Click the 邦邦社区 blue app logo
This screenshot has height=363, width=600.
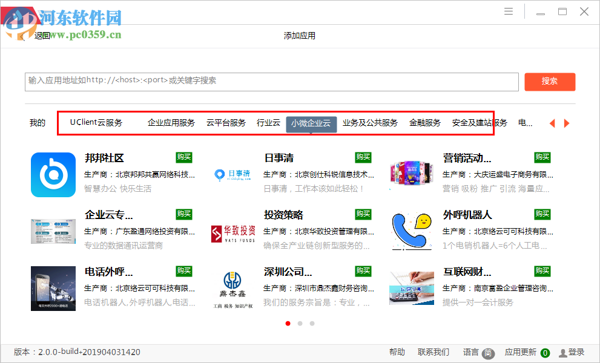tap(53, 174)
